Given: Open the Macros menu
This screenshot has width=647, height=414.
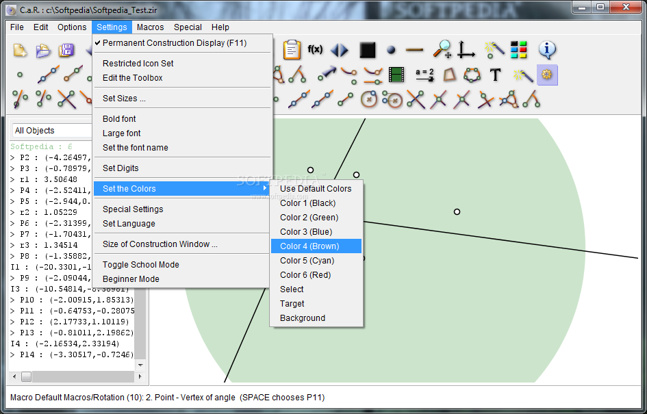Looking at the screenshot, I should (150, 27).
